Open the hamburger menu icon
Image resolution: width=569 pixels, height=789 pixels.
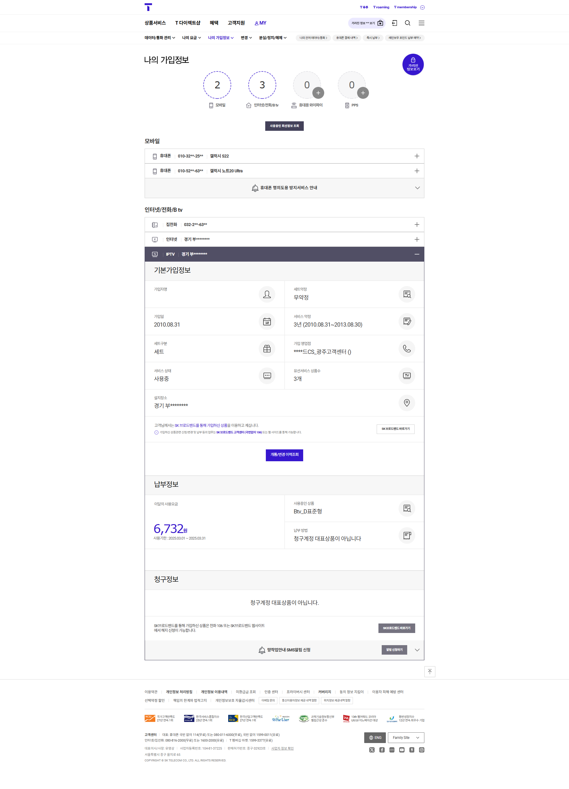421,23
